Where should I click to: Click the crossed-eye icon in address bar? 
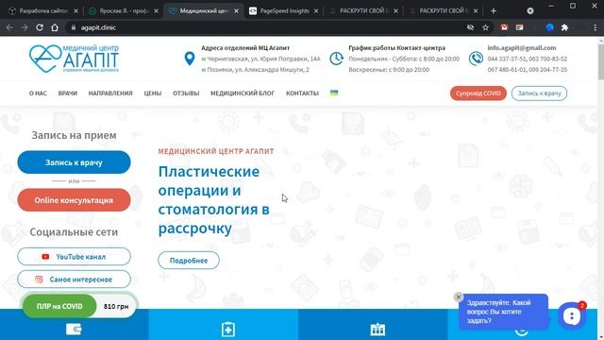pyautogui.click(x=470, y=27)
